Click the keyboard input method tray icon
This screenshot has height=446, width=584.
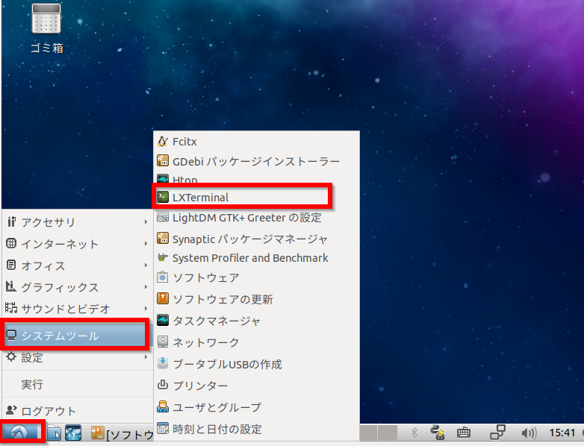coord(463,433)
